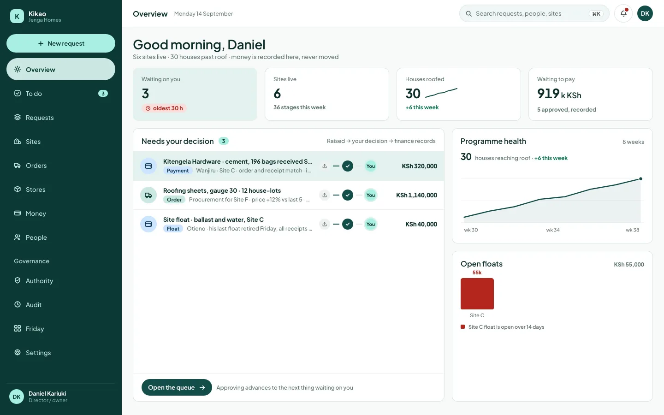Open the Waiting to pay card
664x415 pixels.
(x=591, y=94)
